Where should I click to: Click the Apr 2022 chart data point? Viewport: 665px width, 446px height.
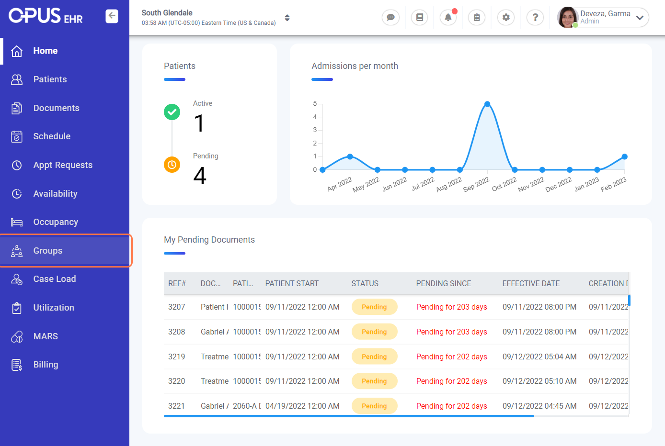pos(350,156)
